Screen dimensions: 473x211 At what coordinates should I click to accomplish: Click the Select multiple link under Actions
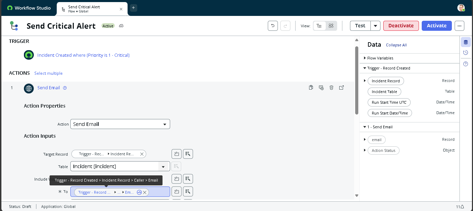[48, 73]
